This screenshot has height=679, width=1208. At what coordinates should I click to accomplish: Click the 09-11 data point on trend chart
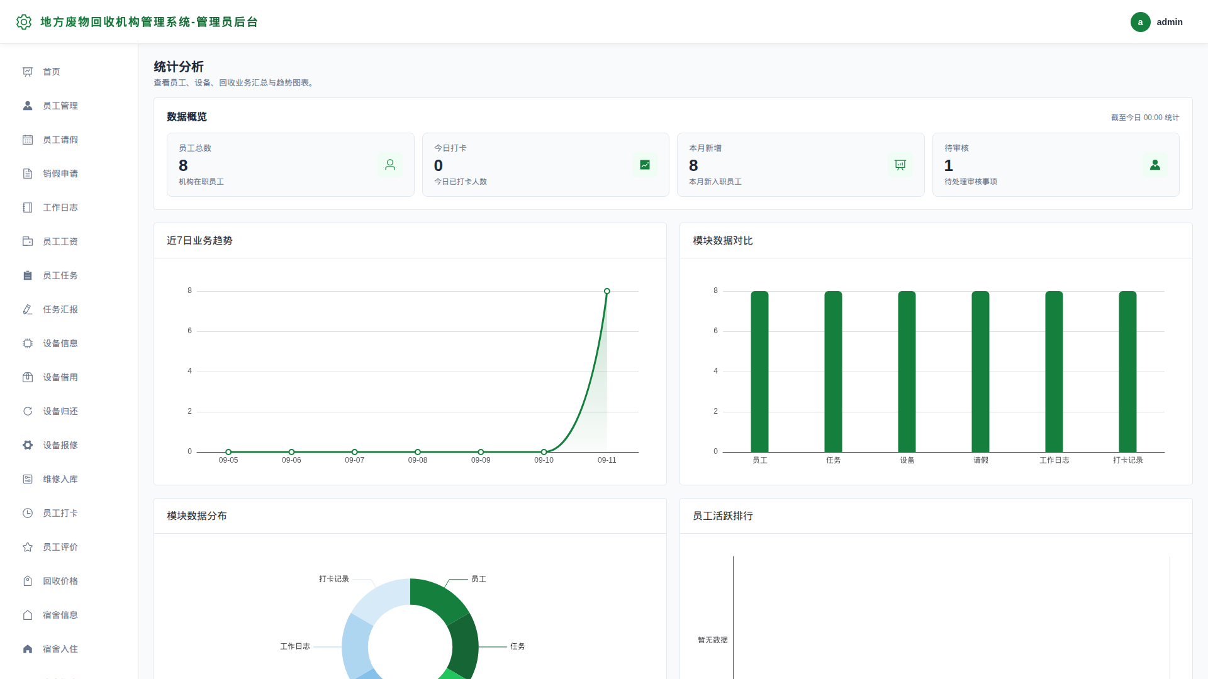(x=607, y=291)
